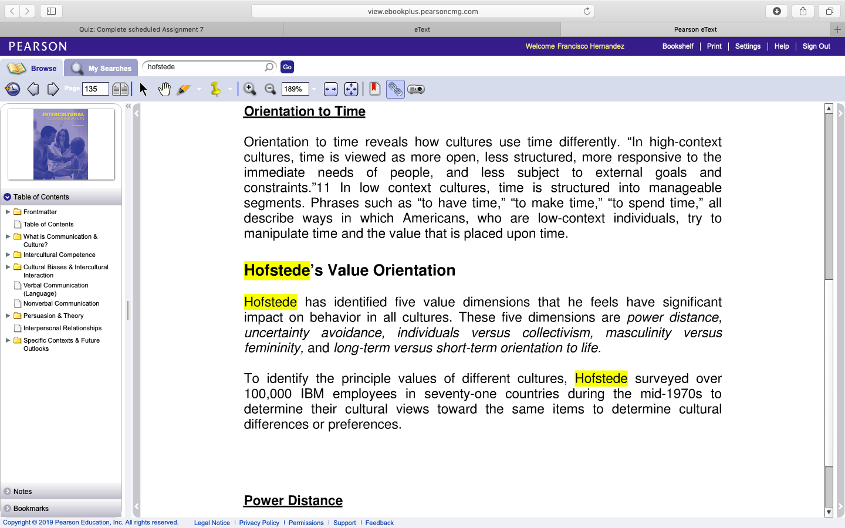Toggle the links chain icon
Viewport: 845px width, 528px height.
pos(396,89)
